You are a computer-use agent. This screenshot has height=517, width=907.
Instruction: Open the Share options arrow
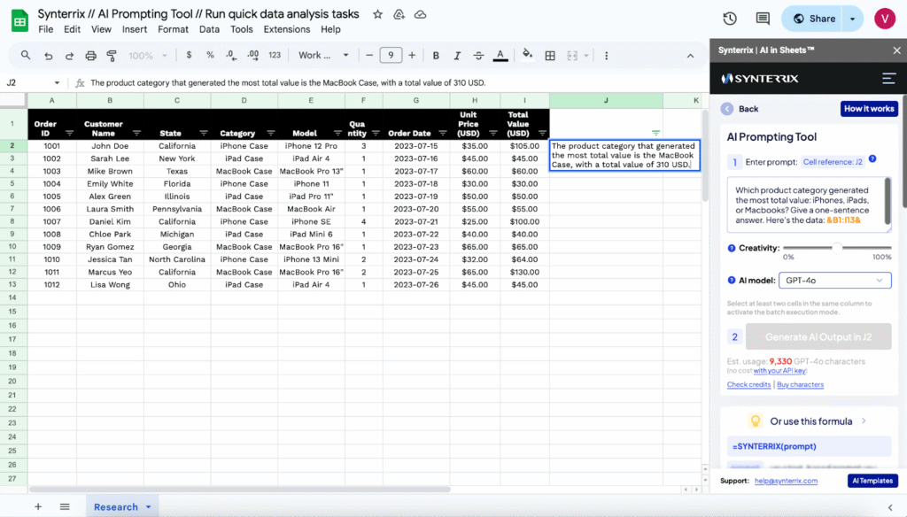tap(852, 19)
